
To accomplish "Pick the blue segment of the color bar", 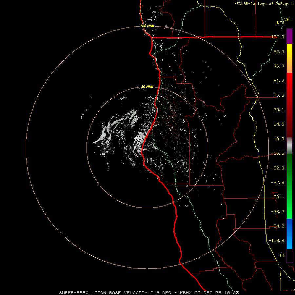I will (289, 234).
